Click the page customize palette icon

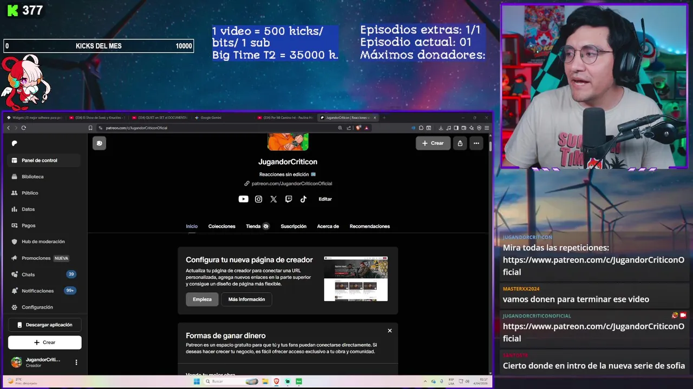click(x=99, y=143)
